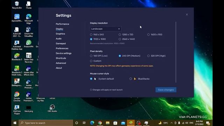Screen dimensions: 224x126
Task: Select Custom pixel density option
Action: pos(91,61)
